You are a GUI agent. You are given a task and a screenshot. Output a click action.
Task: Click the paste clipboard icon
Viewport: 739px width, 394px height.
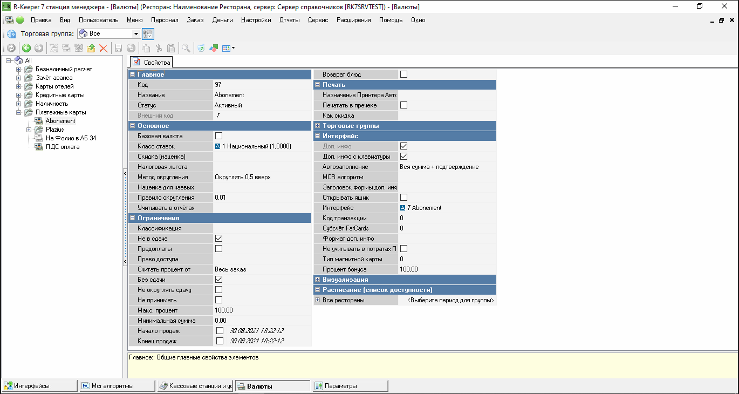(x=171, y=48)
